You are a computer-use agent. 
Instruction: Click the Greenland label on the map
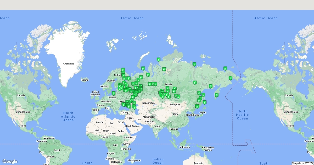69,64
